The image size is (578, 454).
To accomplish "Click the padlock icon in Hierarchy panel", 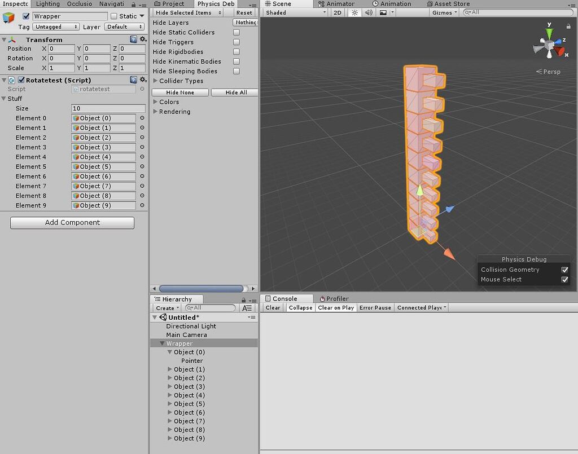I will click(x=242, y=299).
